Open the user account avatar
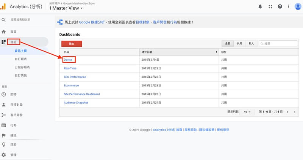 tap(298, 6)
